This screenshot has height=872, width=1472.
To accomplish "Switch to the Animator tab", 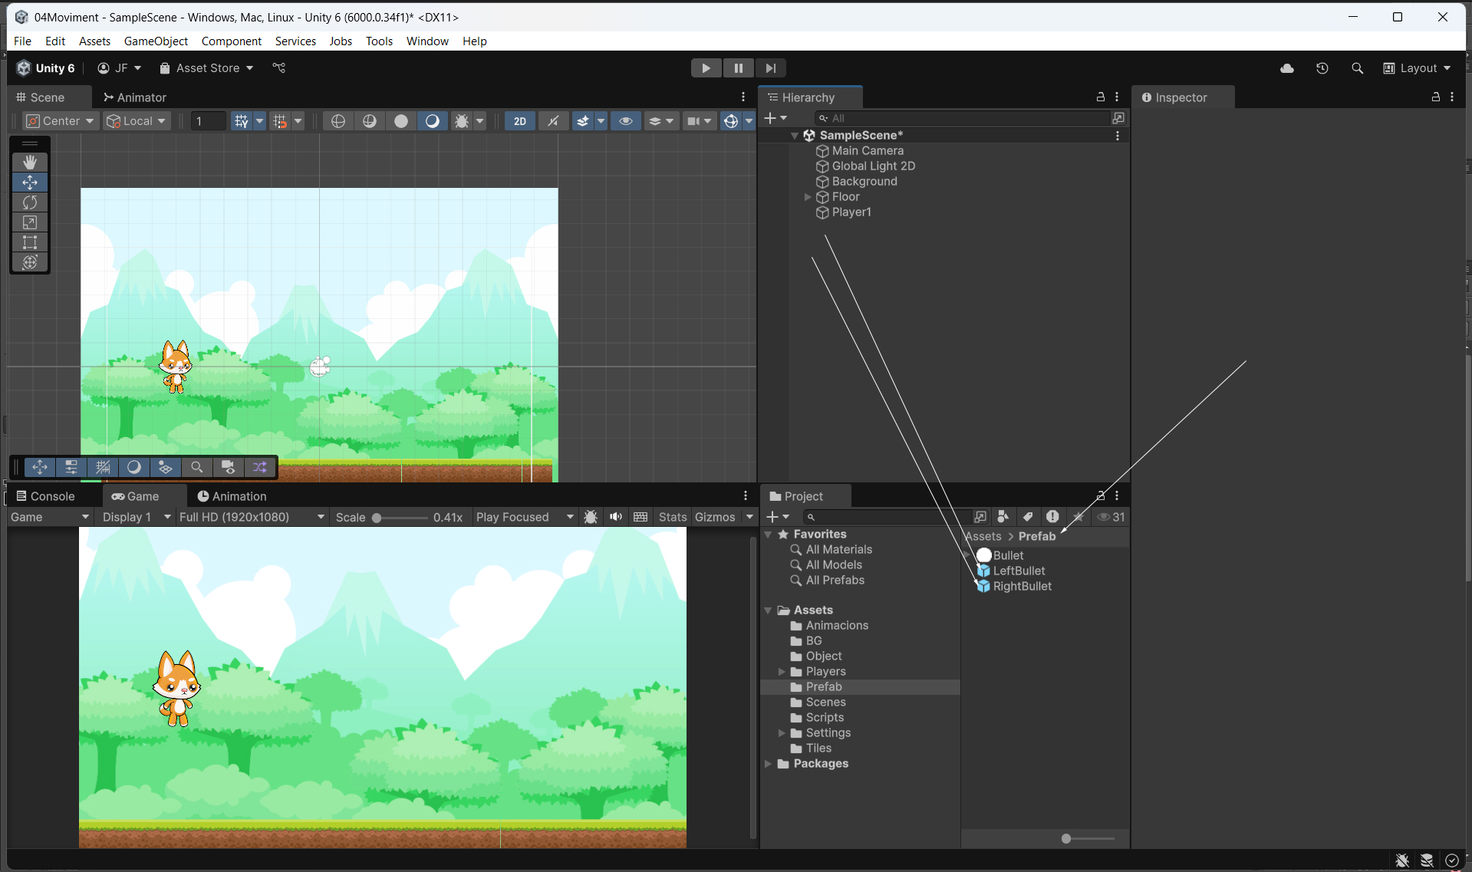I will (135, 97).
